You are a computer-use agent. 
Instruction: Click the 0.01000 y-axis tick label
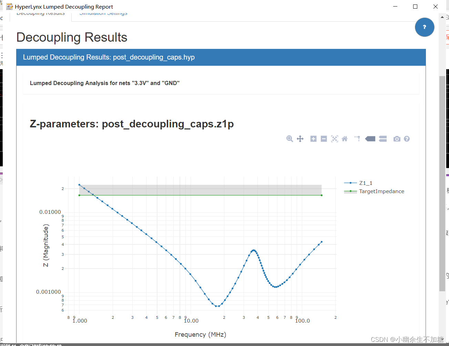tap(50, 212)
